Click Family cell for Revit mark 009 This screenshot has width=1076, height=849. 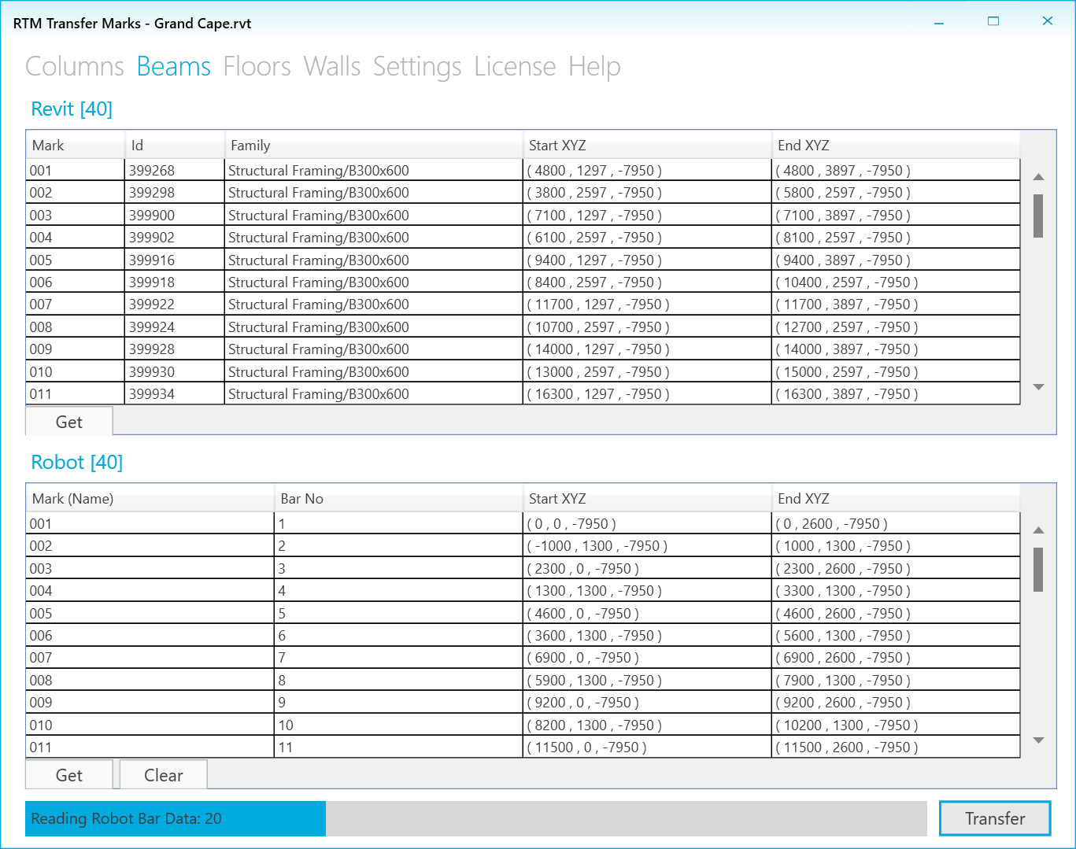[374, 349]
